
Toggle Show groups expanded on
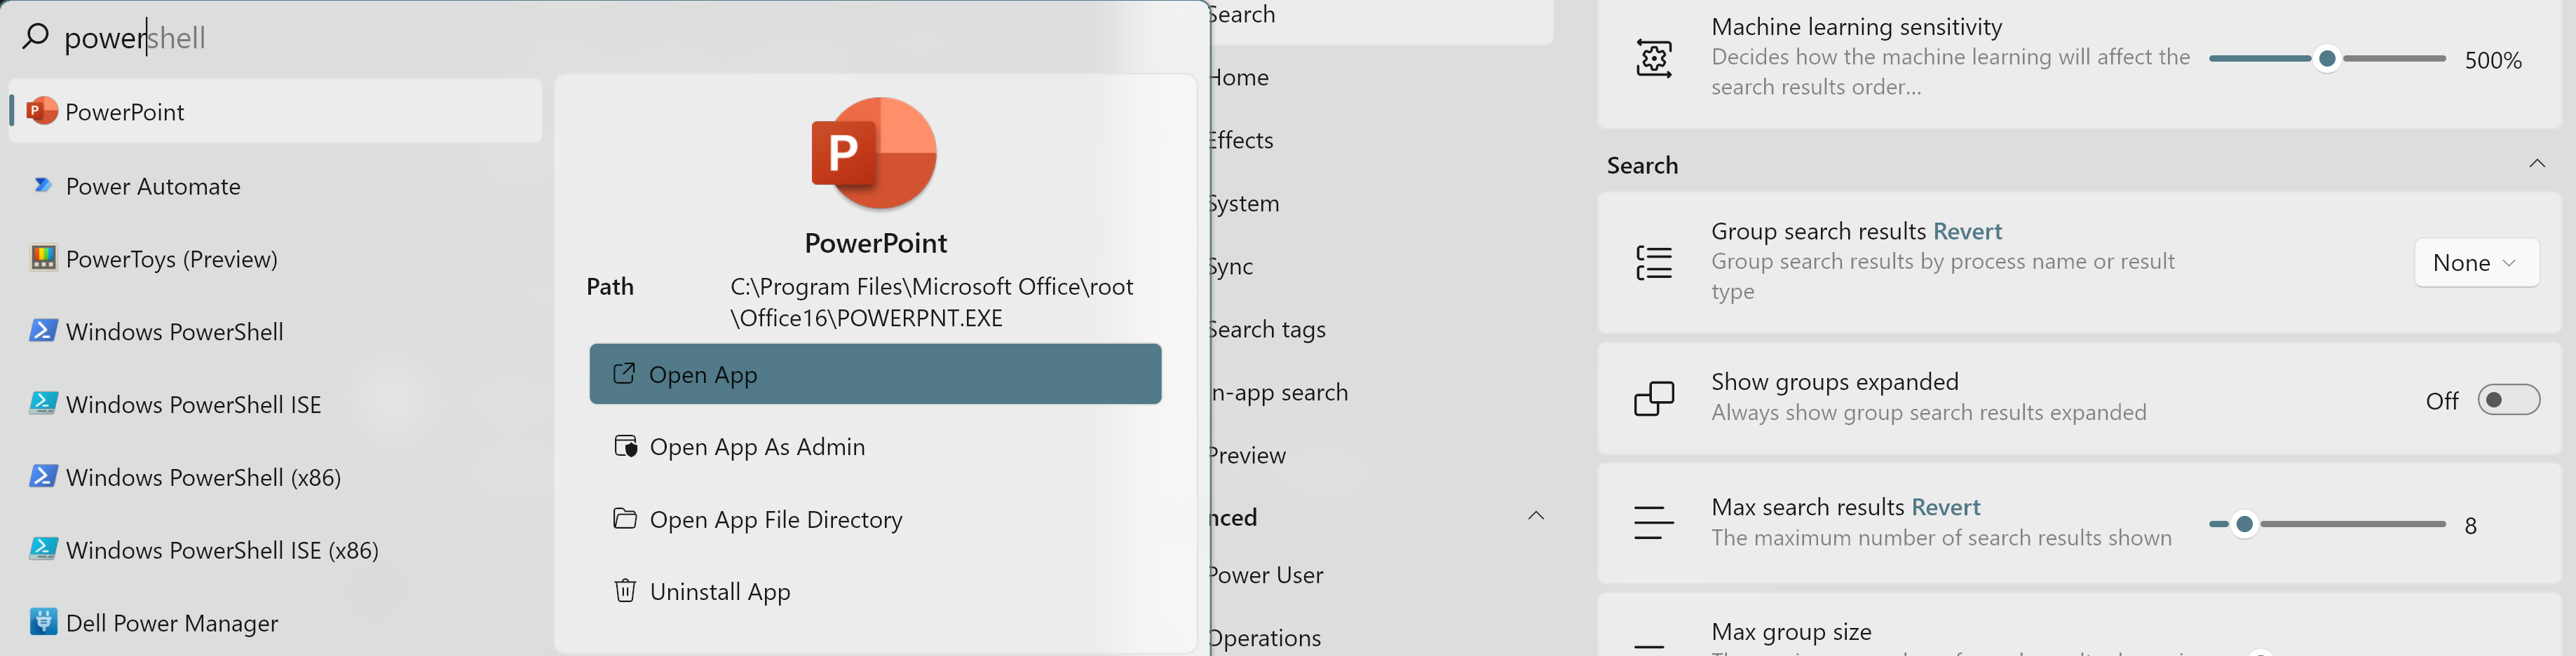[x=2509, y=399]
